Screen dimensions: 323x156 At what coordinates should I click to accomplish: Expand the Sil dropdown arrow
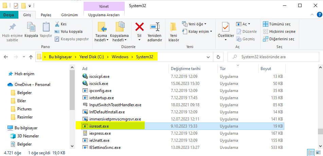[140, 40]
